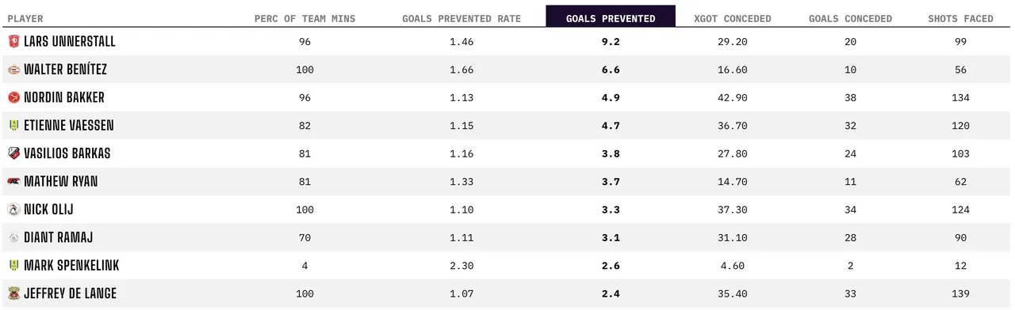
Task: Select Lars Unnerstall's goals prevented value 9.2
Action: point(611,41)
